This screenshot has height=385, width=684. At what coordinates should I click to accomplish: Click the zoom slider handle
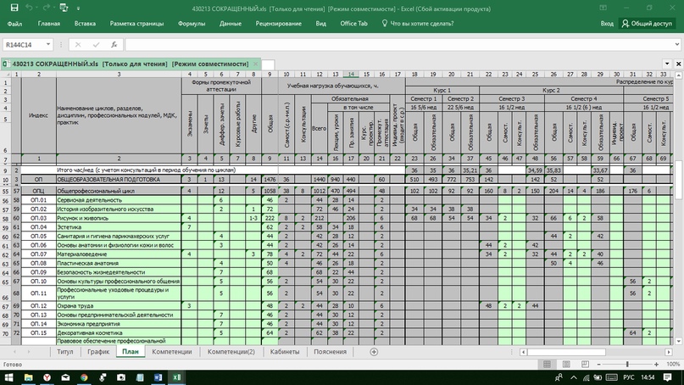(x=627, y=364)
